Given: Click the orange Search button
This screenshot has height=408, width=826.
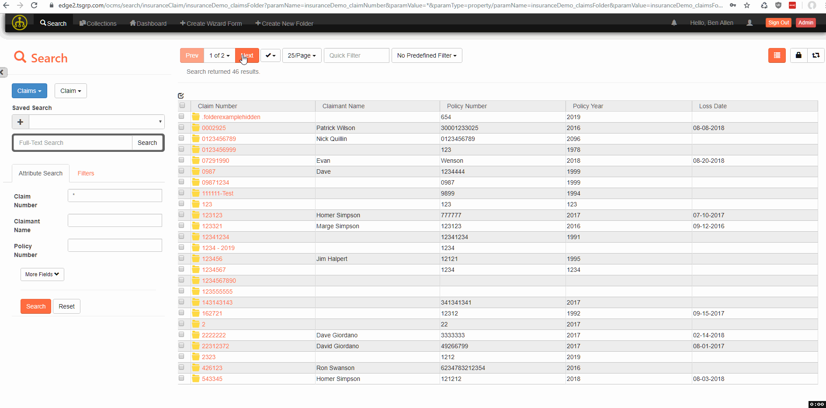Looking at the screenshot, I should click(x=36, y=306).
